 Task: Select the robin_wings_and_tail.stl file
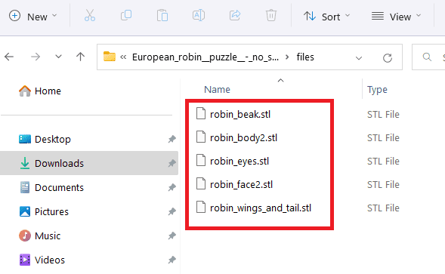coord(261,208)
